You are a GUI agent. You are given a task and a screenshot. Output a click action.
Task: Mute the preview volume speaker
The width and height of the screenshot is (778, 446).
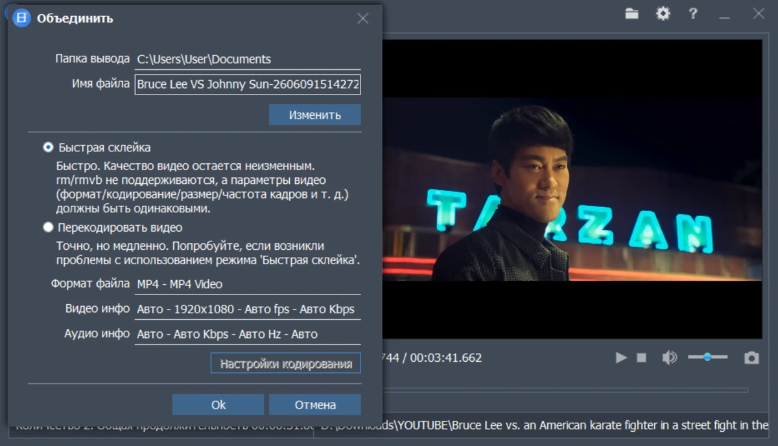(x=669, y=357)
